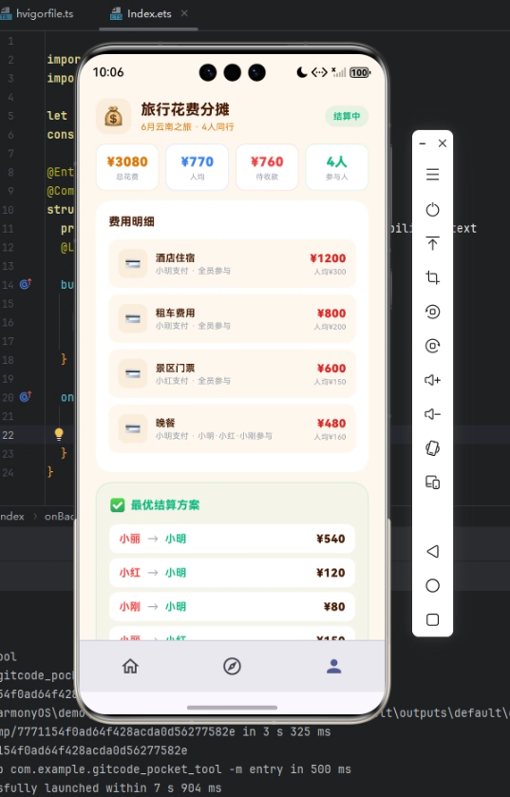Tap the card icon beside 酒店住宿
510x797 pixels.
point(133,263)
